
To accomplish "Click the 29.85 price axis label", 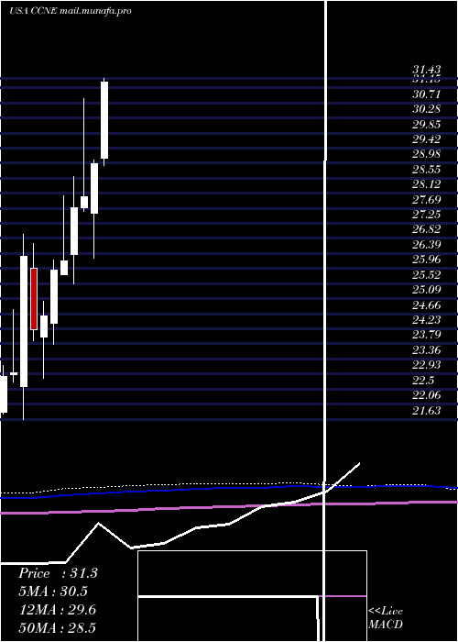I will (427, 125).
